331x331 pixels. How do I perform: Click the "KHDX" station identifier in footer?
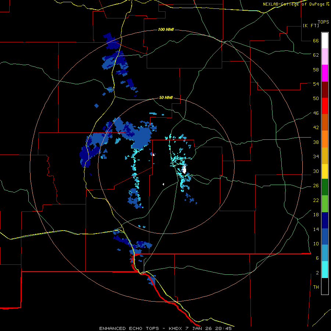click(x=176, y=328)
